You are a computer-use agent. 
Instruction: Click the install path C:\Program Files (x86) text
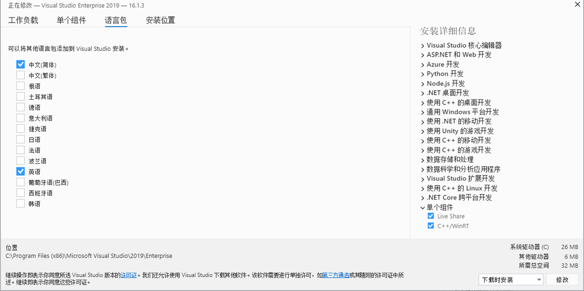(x=89, y=255)
